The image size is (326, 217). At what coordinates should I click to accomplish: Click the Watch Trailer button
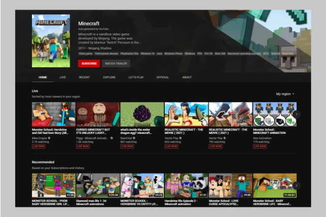tap(115, 64)
